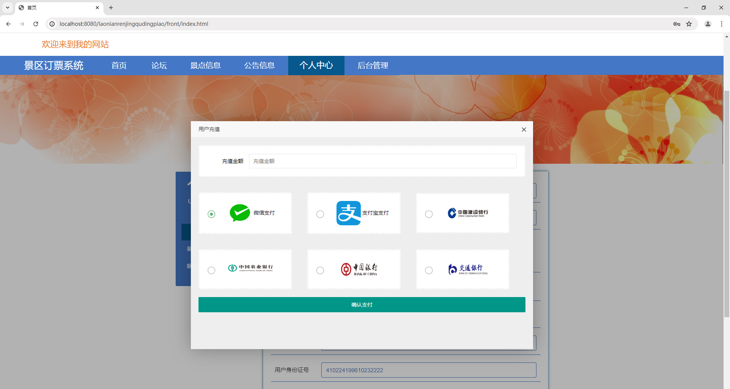Go to 景点信息 in navigation bar
The image size is (730, 389).
click(x=205, y=65)
